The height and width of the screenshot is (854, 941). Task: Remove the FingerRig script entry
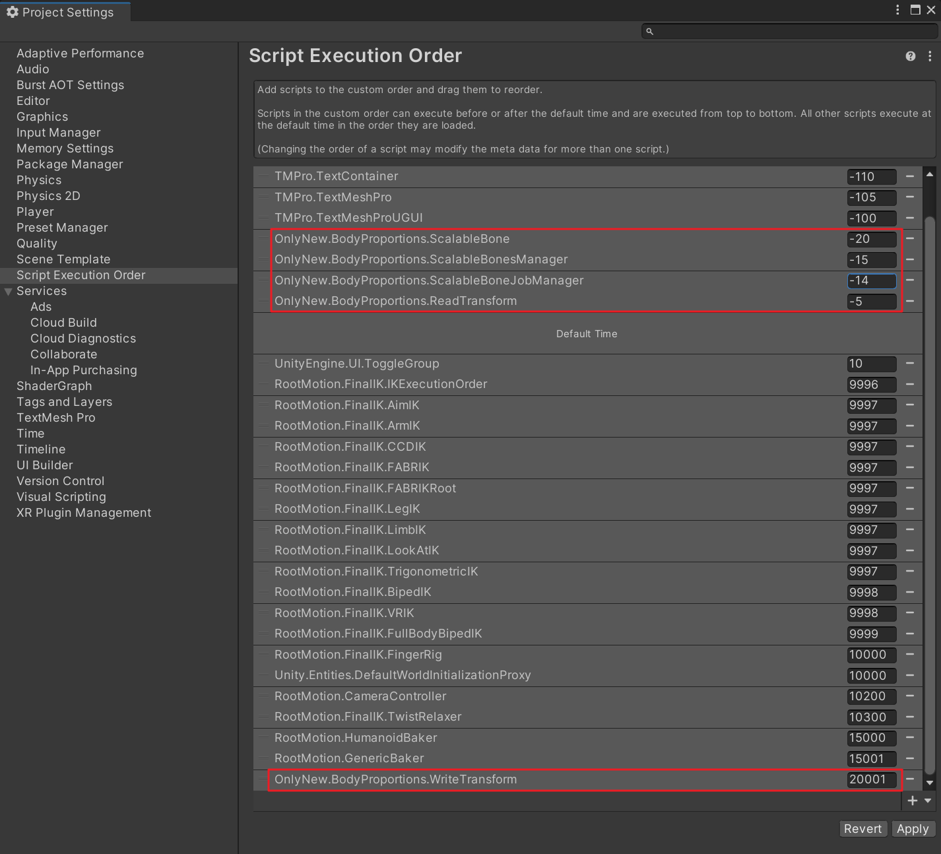click(910, 654)
